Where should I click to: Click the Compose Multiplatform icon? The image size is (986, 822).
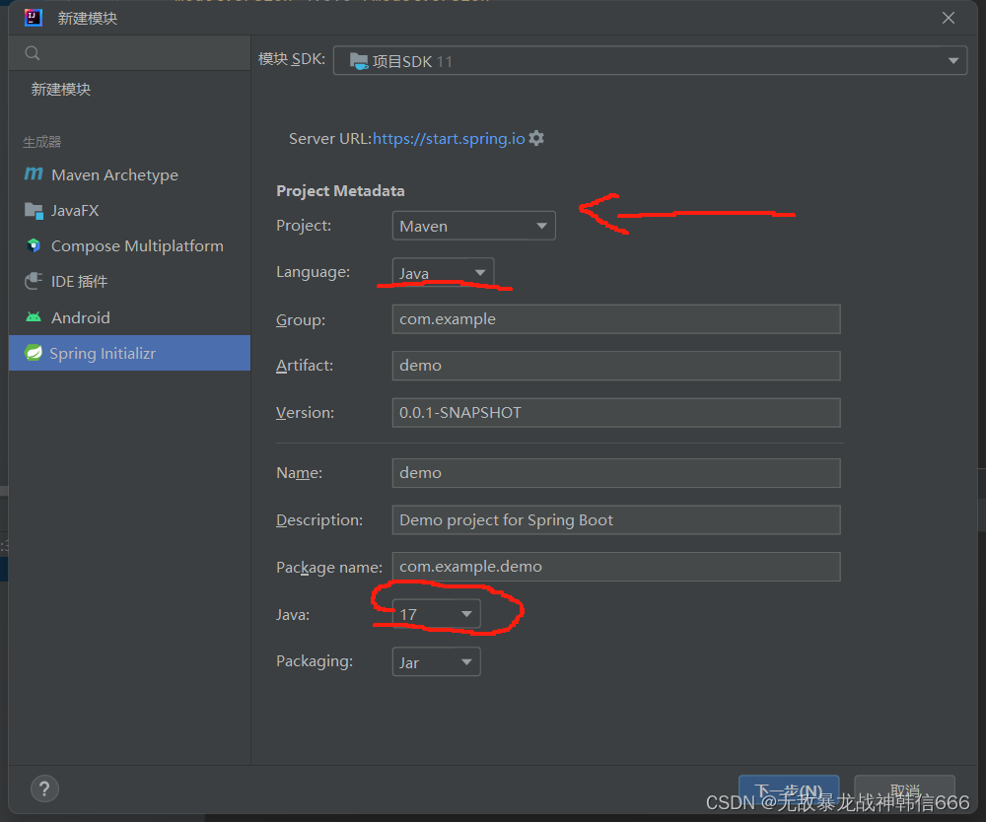(x=34, y=245)
